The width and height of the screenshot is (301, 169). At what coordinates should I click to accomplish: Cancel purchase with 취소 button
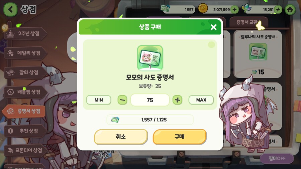tap(121, 137)
